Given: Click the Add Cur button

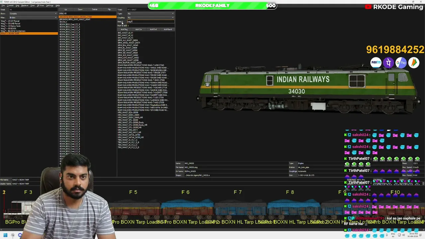Looking at the screenshot, I should (x=139, y=30).
